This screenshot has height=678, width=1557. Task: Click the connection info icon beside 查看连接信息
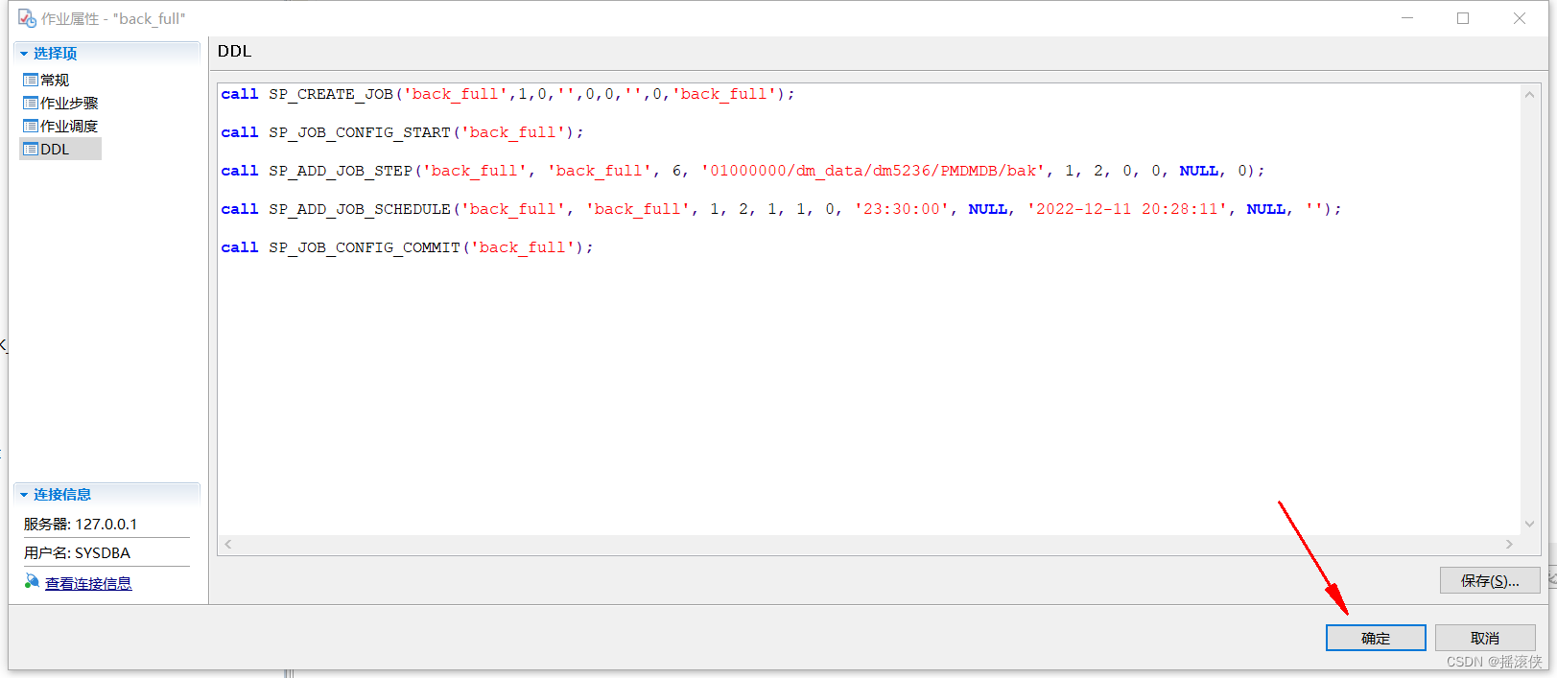[x=32, y=582]
